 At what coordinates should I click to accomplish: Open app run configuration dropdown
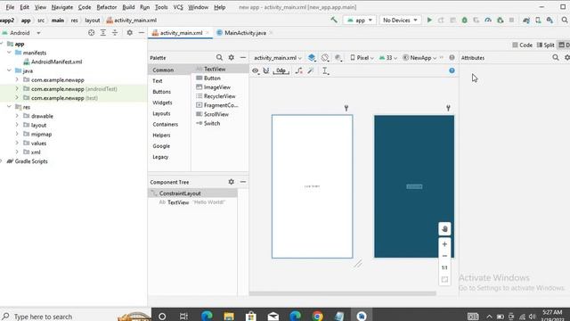click(x=360, y=20)
